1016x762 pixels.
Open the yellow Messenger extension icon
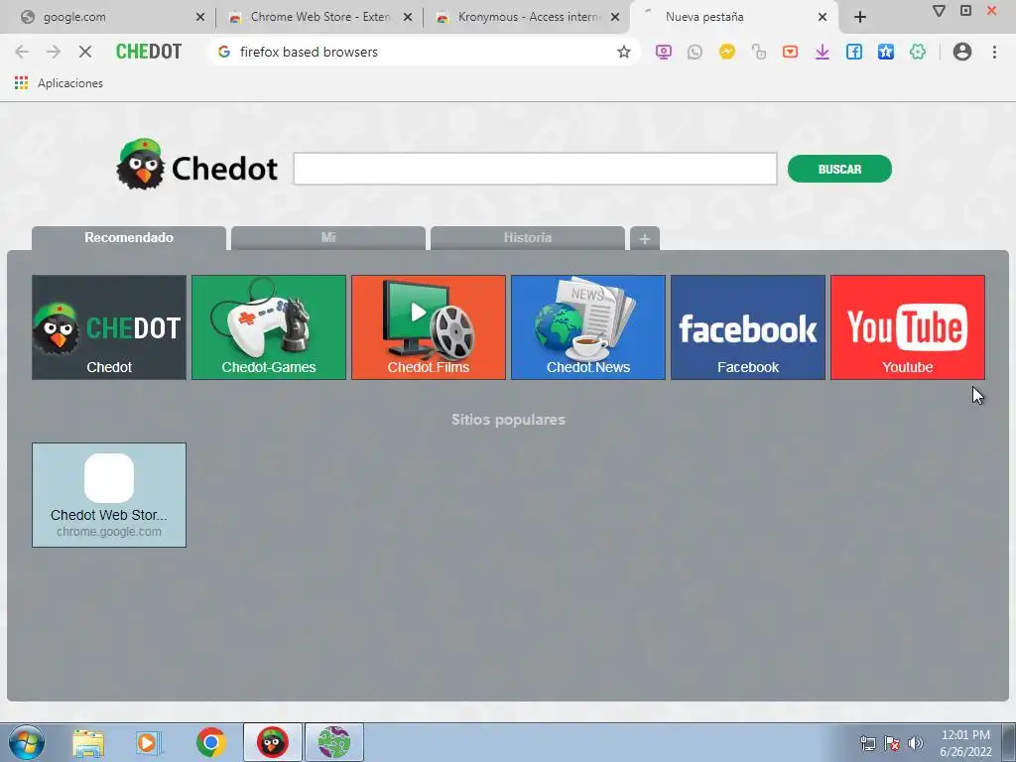[726, 52]
